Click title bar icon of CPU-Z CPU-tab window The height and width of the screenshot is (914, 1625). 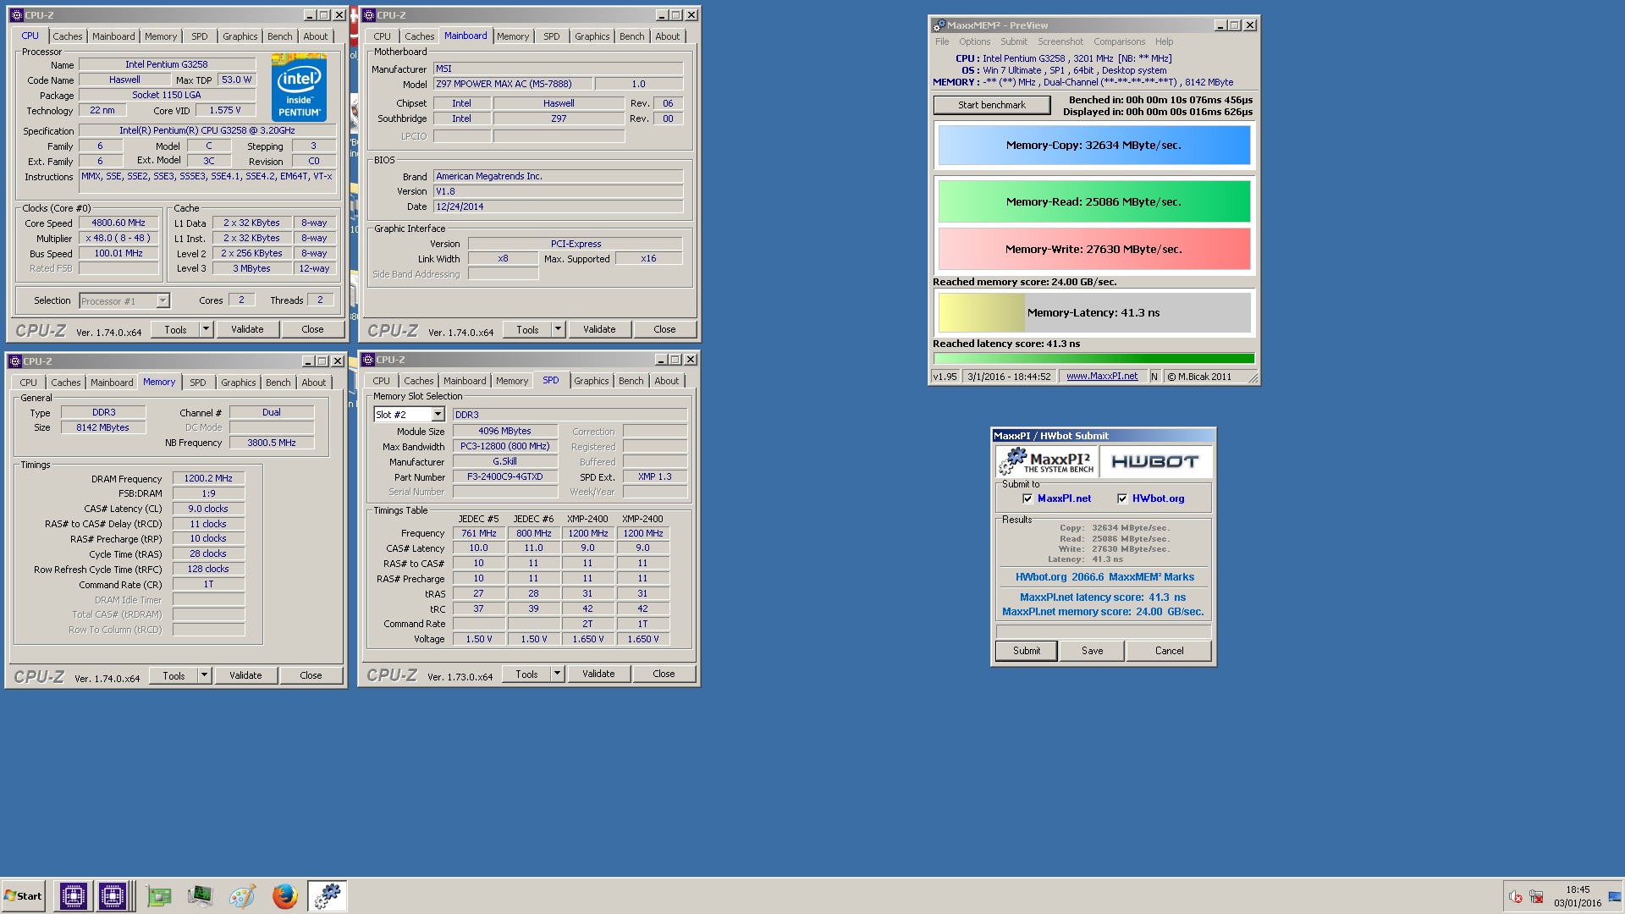pos(16,15)
